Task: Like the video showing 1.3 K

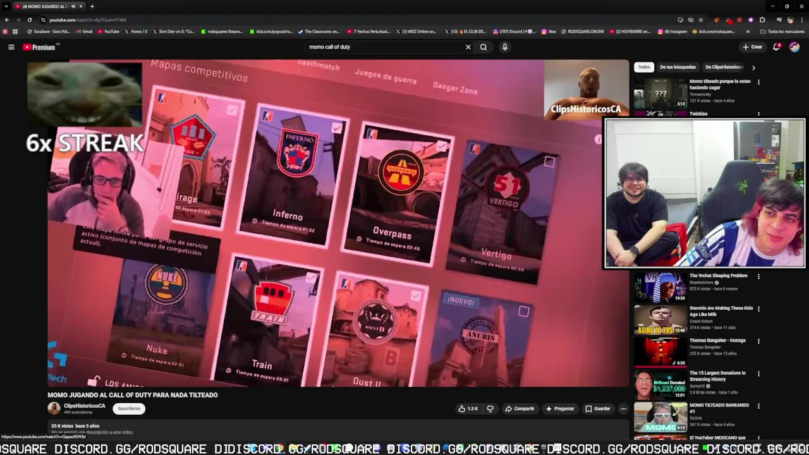Action: (468, 409)
